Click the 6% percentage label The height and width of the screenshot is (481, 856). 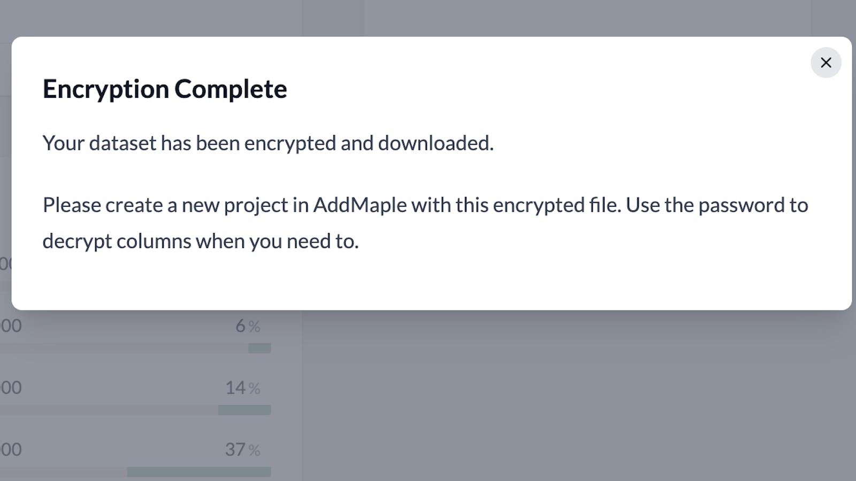249,326
